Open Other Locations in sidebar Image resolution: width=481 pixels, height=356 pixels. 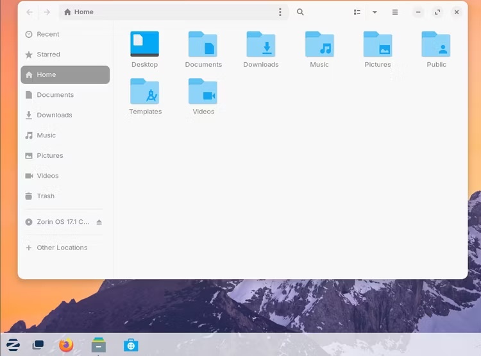coord(65,248)
